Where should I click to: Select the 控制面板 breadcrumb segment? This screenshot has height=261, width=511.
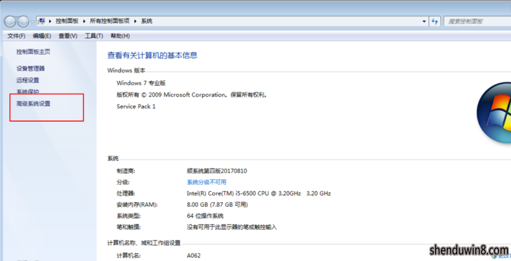point(67,21)
